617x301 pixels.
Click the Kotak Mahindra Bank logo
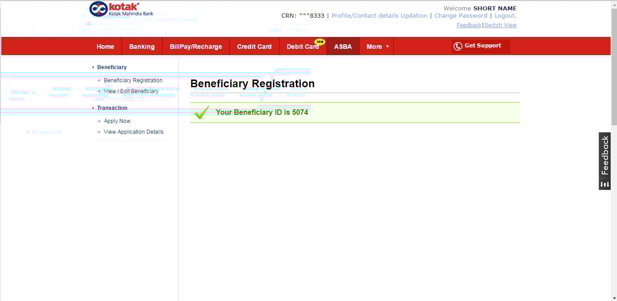pyautogui.click(x=121, y=9)
